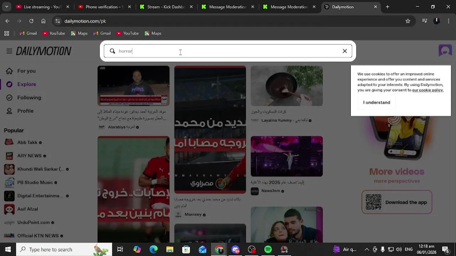456x256 pixels.
Task: Bookmark this page with star icon
Action: [408, 21]
